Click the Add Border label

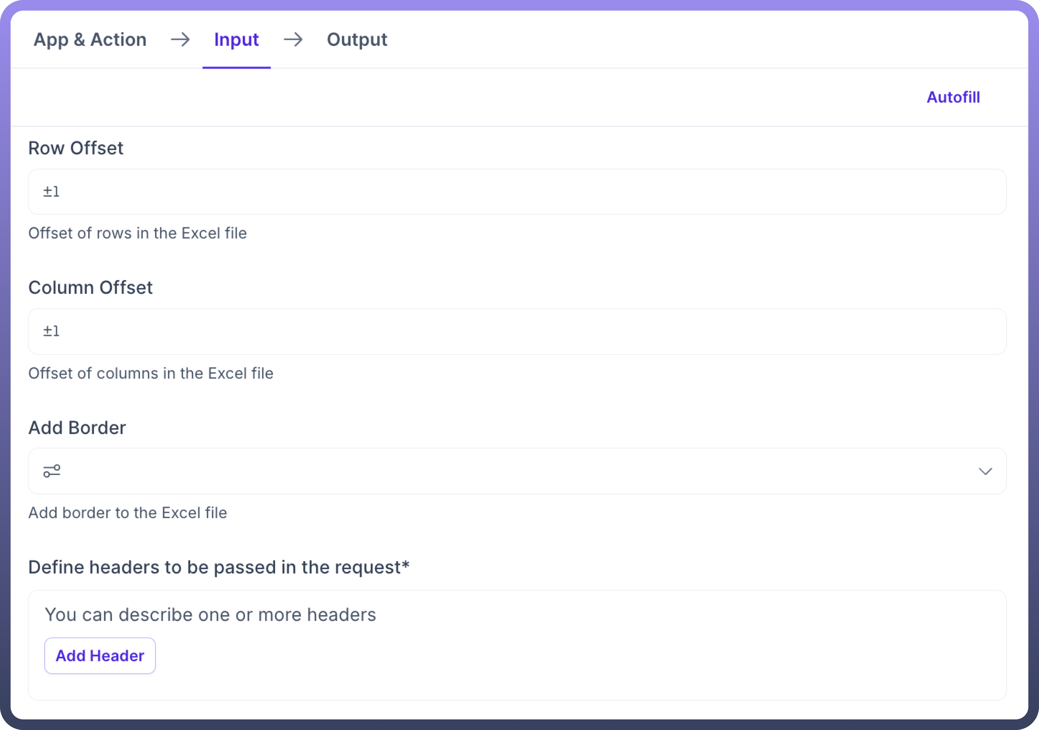tap(77, 428)
